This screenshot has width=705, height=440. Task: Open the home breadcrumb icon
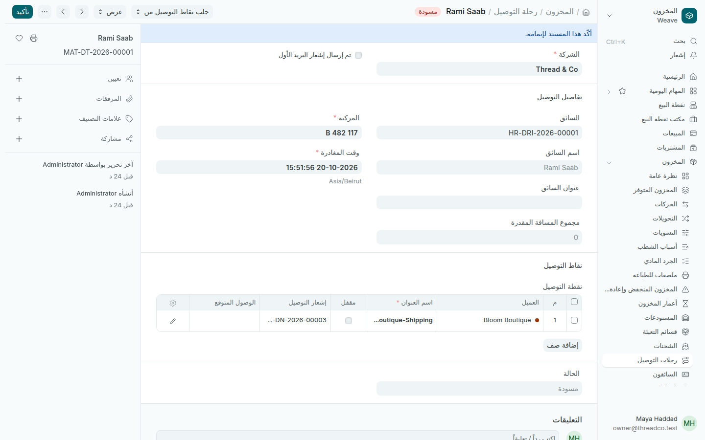(586, 12)
